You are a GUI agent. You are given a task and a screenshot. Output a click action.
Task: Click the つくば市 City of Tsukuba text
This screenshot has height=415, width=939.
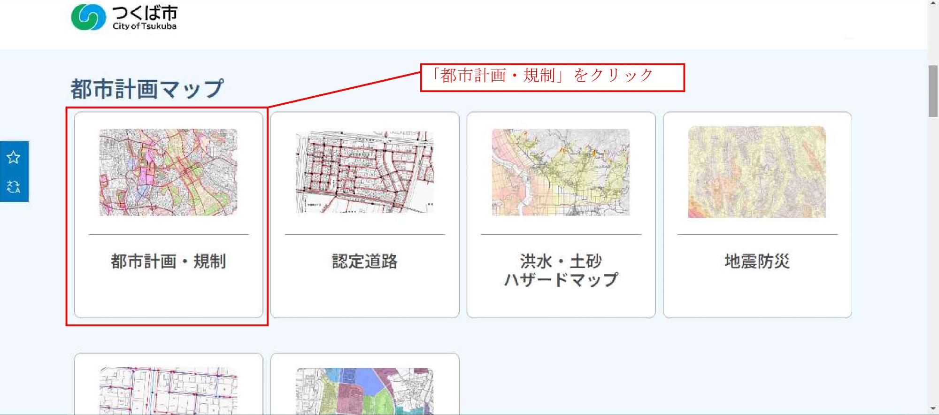click(145, 18)
